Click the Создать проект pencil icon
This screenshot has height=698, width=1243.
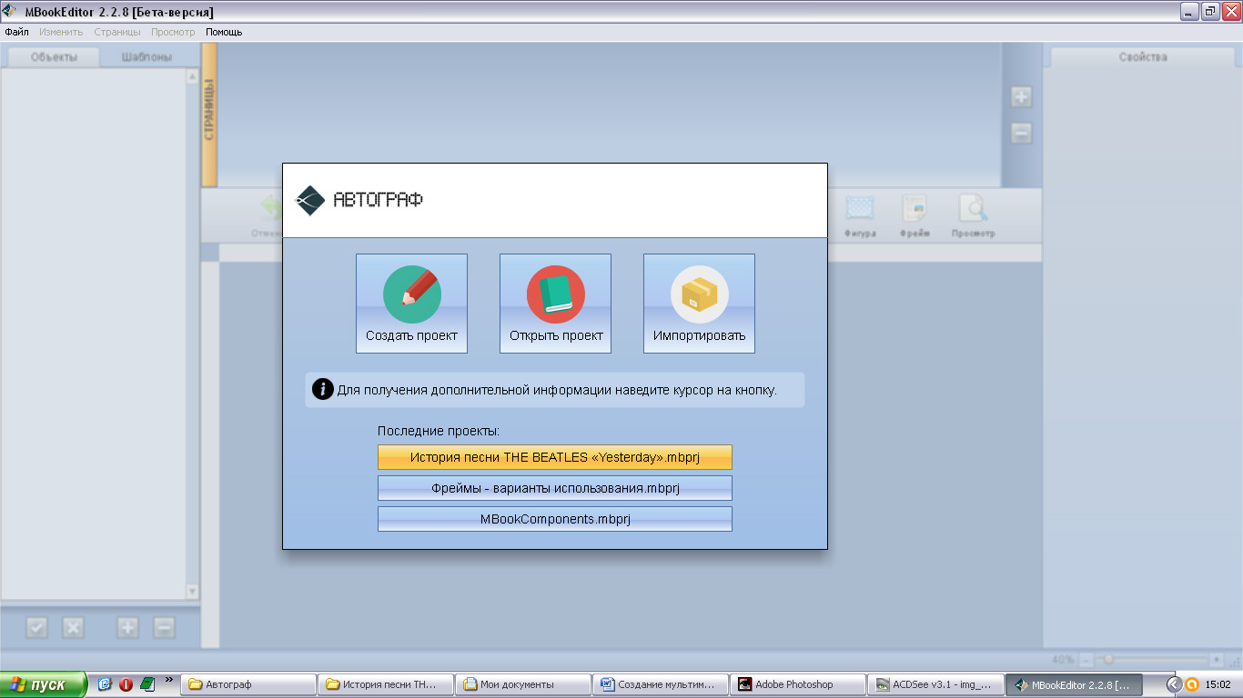coord(412,294)
